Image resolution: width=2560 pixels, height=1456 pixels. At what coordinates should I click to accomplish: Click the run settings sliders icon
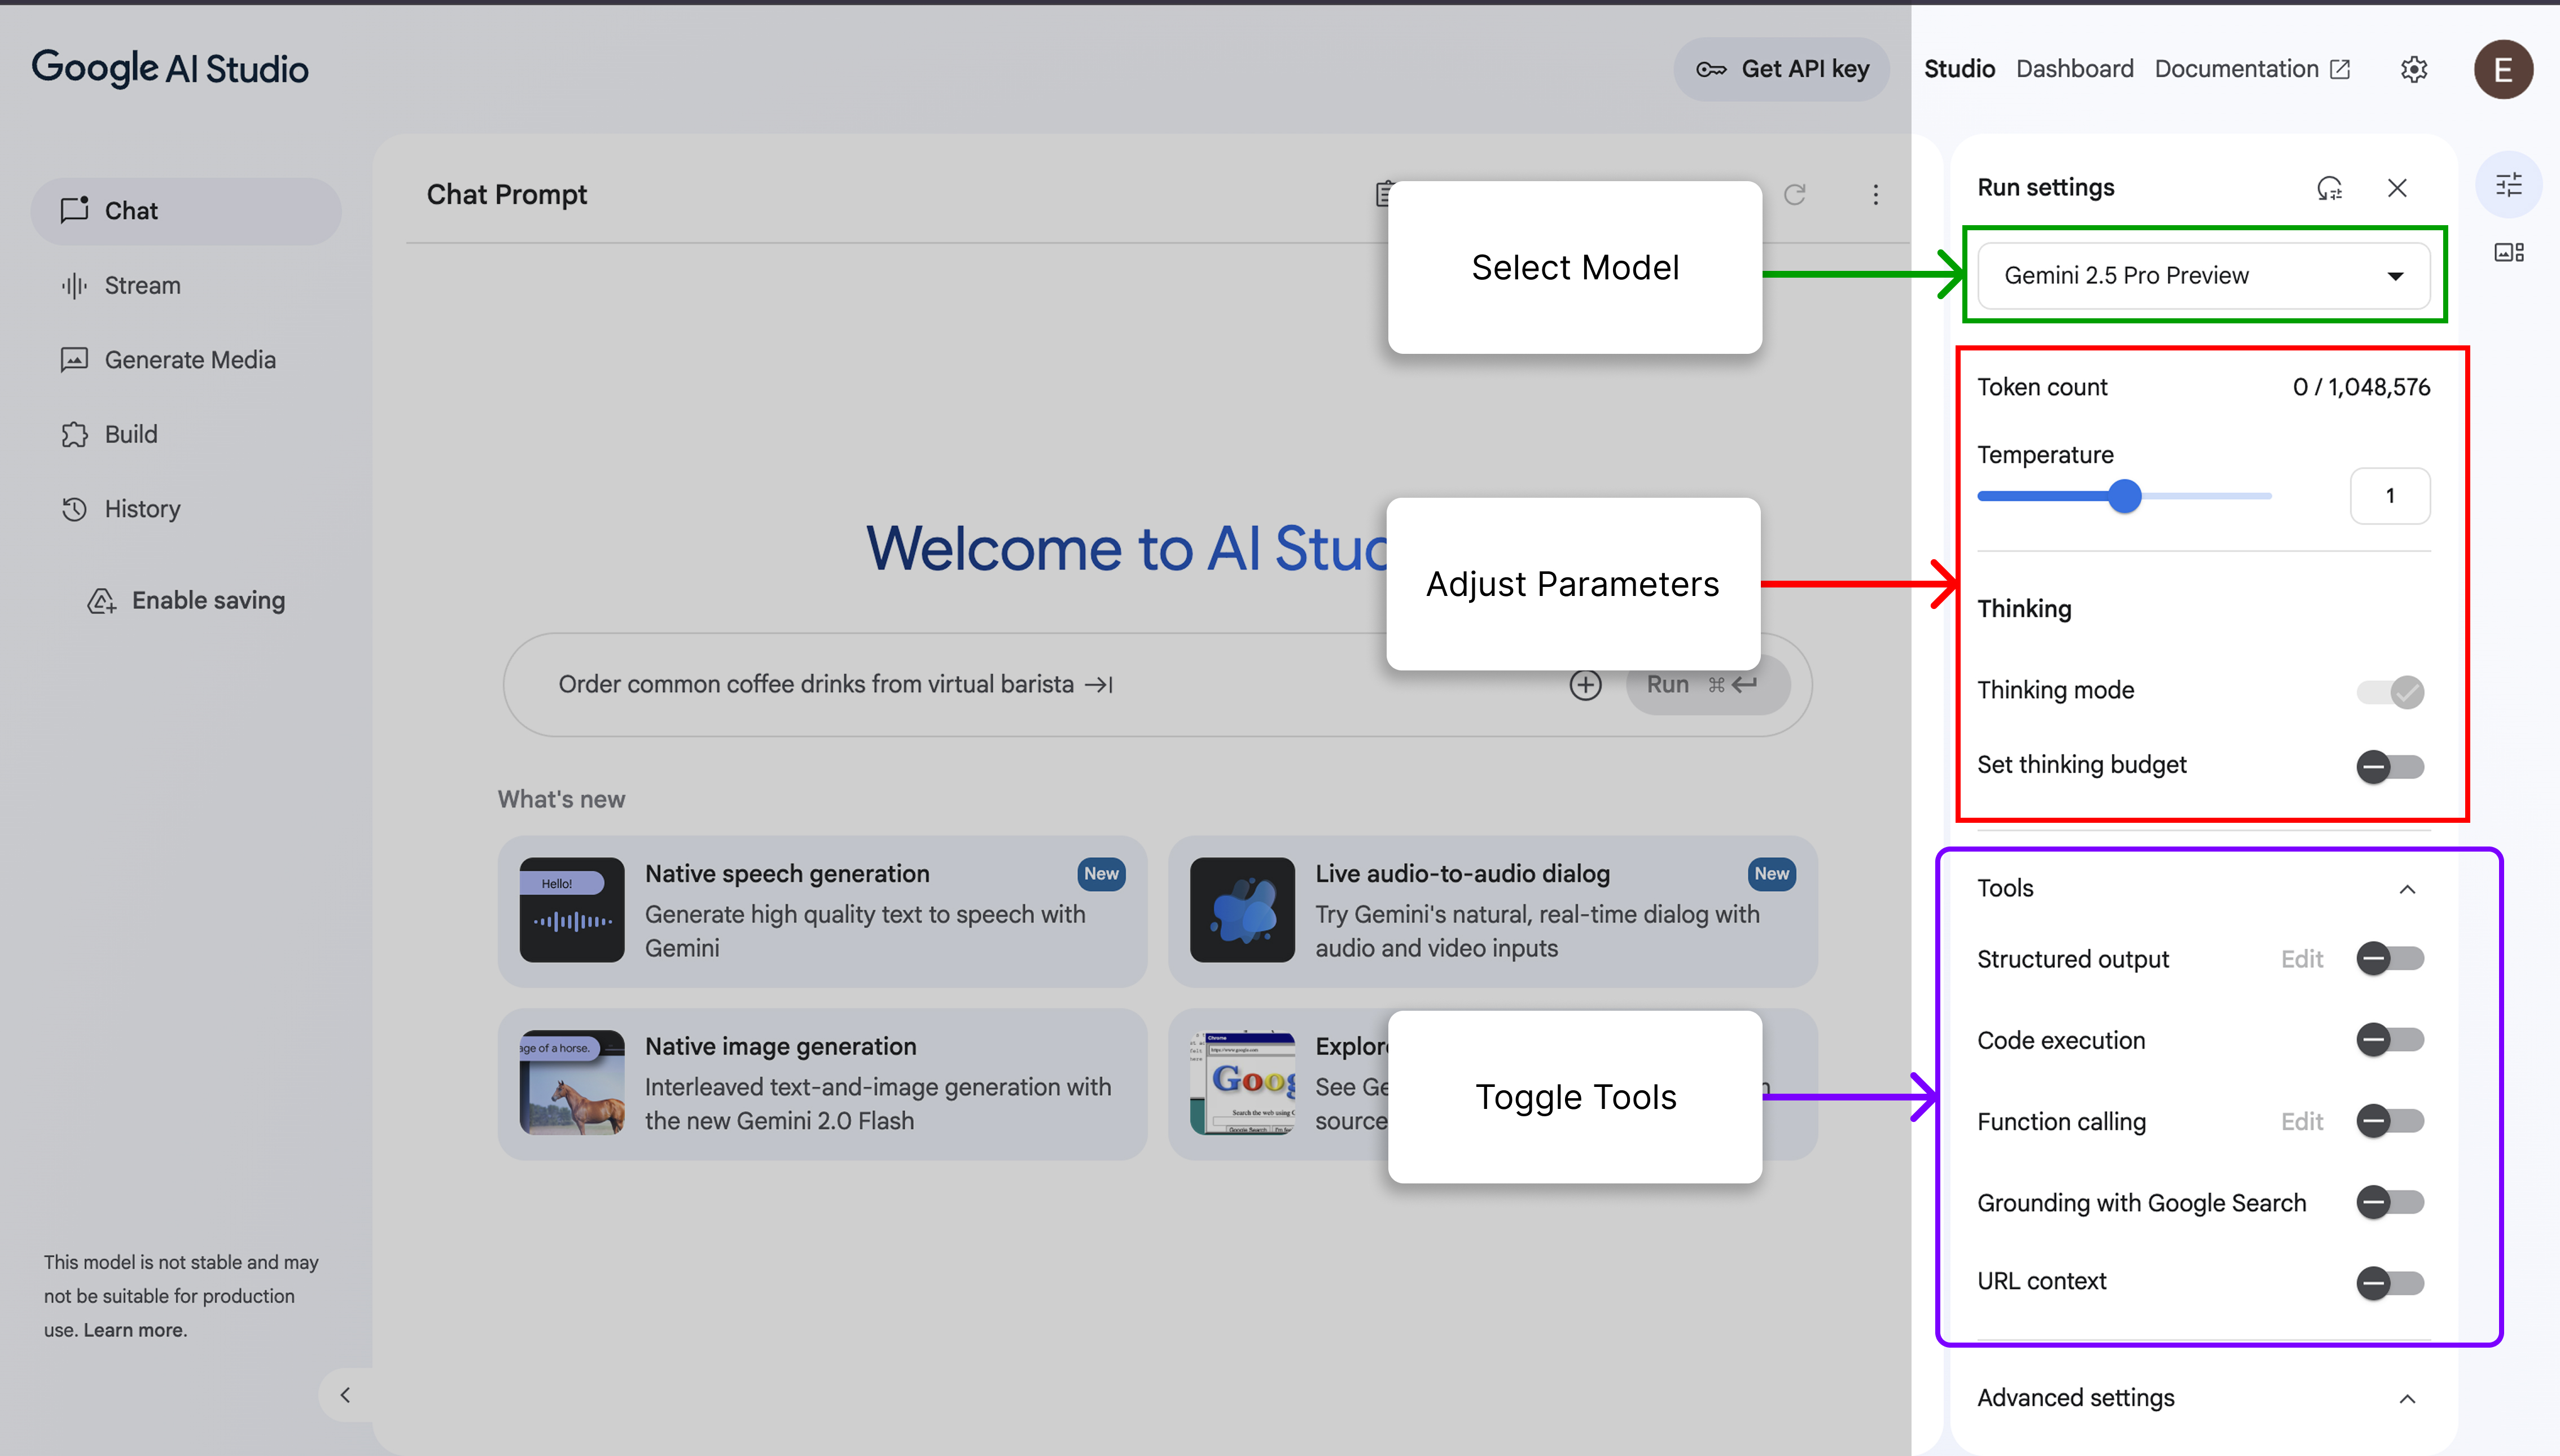click(2508, 185)
